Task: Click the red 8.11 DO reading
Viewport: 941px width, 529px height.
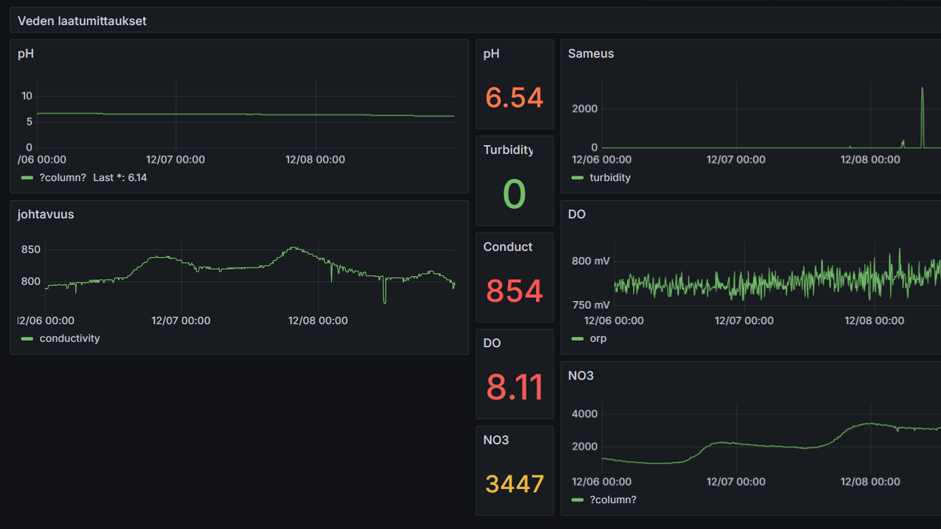Action: click(514, 387)
